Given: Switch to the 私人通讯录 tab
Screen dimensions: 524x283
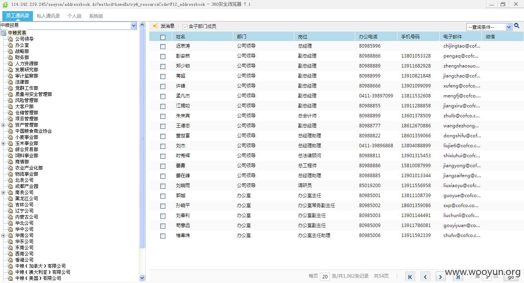Looking at the screenshot, I should click(x=48, y=16).
